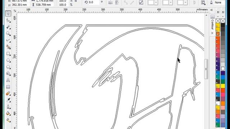
Task: Click the ruler origin corner icon
Action: coord(15,11)
